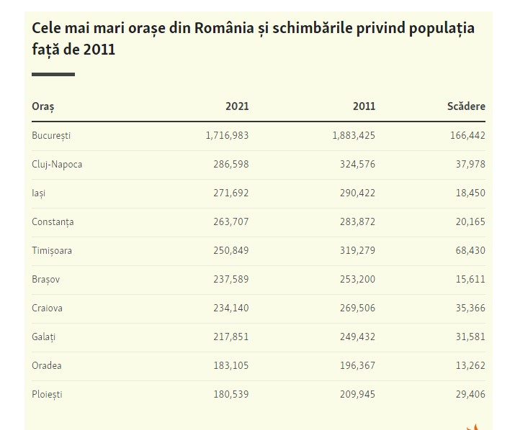Click the Scădere column header
Viewport: 515px width, 430px height.
(x=466, y=106)
